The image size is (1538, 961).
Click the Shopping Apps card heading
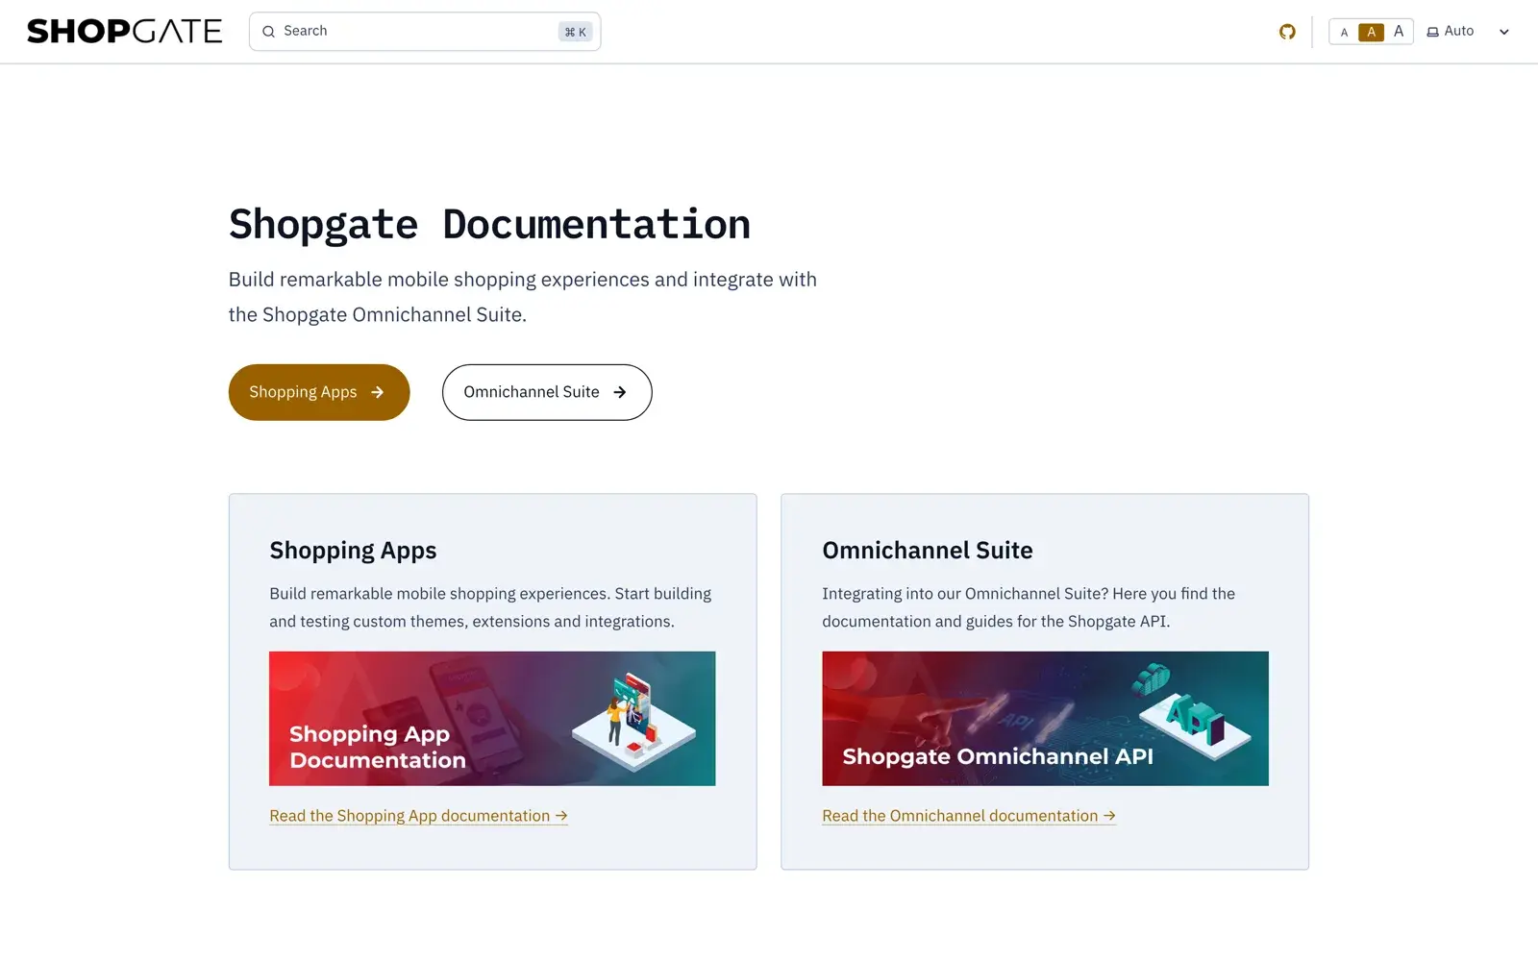point(353,551)
